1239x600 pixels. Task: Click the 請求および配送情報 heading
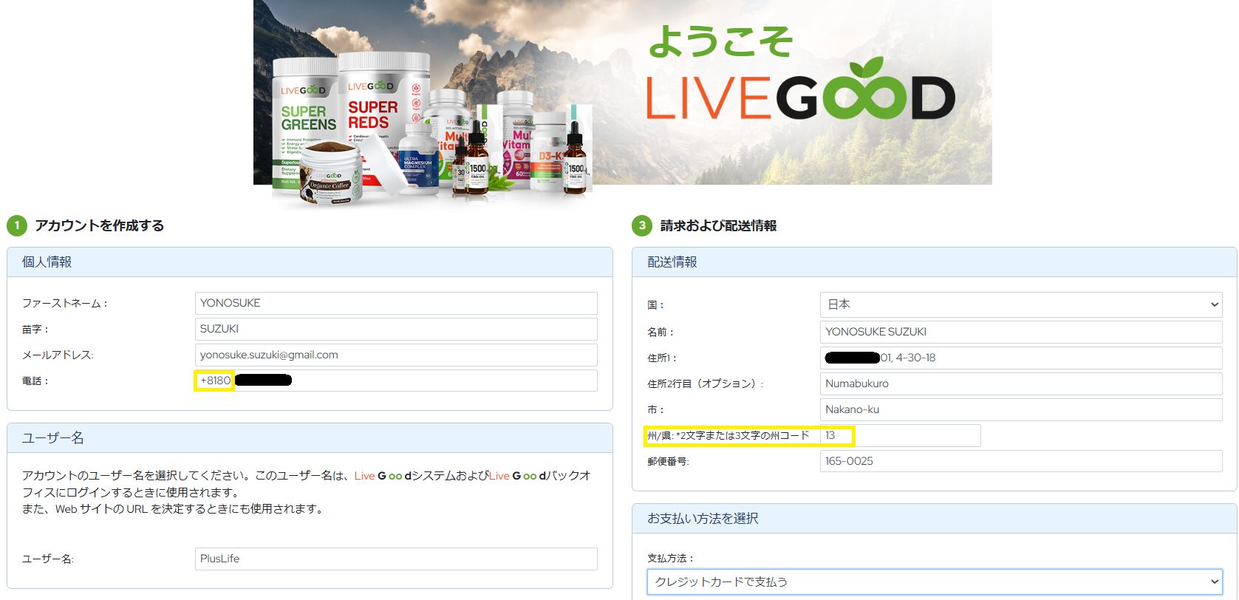pyautogui.click(x=718, y=225)
